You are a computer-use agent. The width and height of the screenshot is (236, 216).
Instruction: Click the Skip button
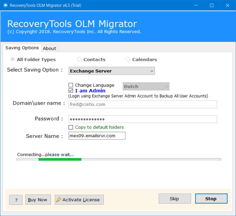click(175, 198)
